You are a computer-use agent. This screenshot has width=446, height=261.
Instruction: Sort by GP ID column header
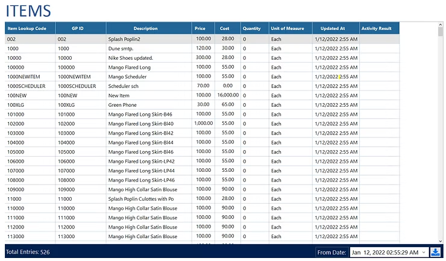click(81, 28)
